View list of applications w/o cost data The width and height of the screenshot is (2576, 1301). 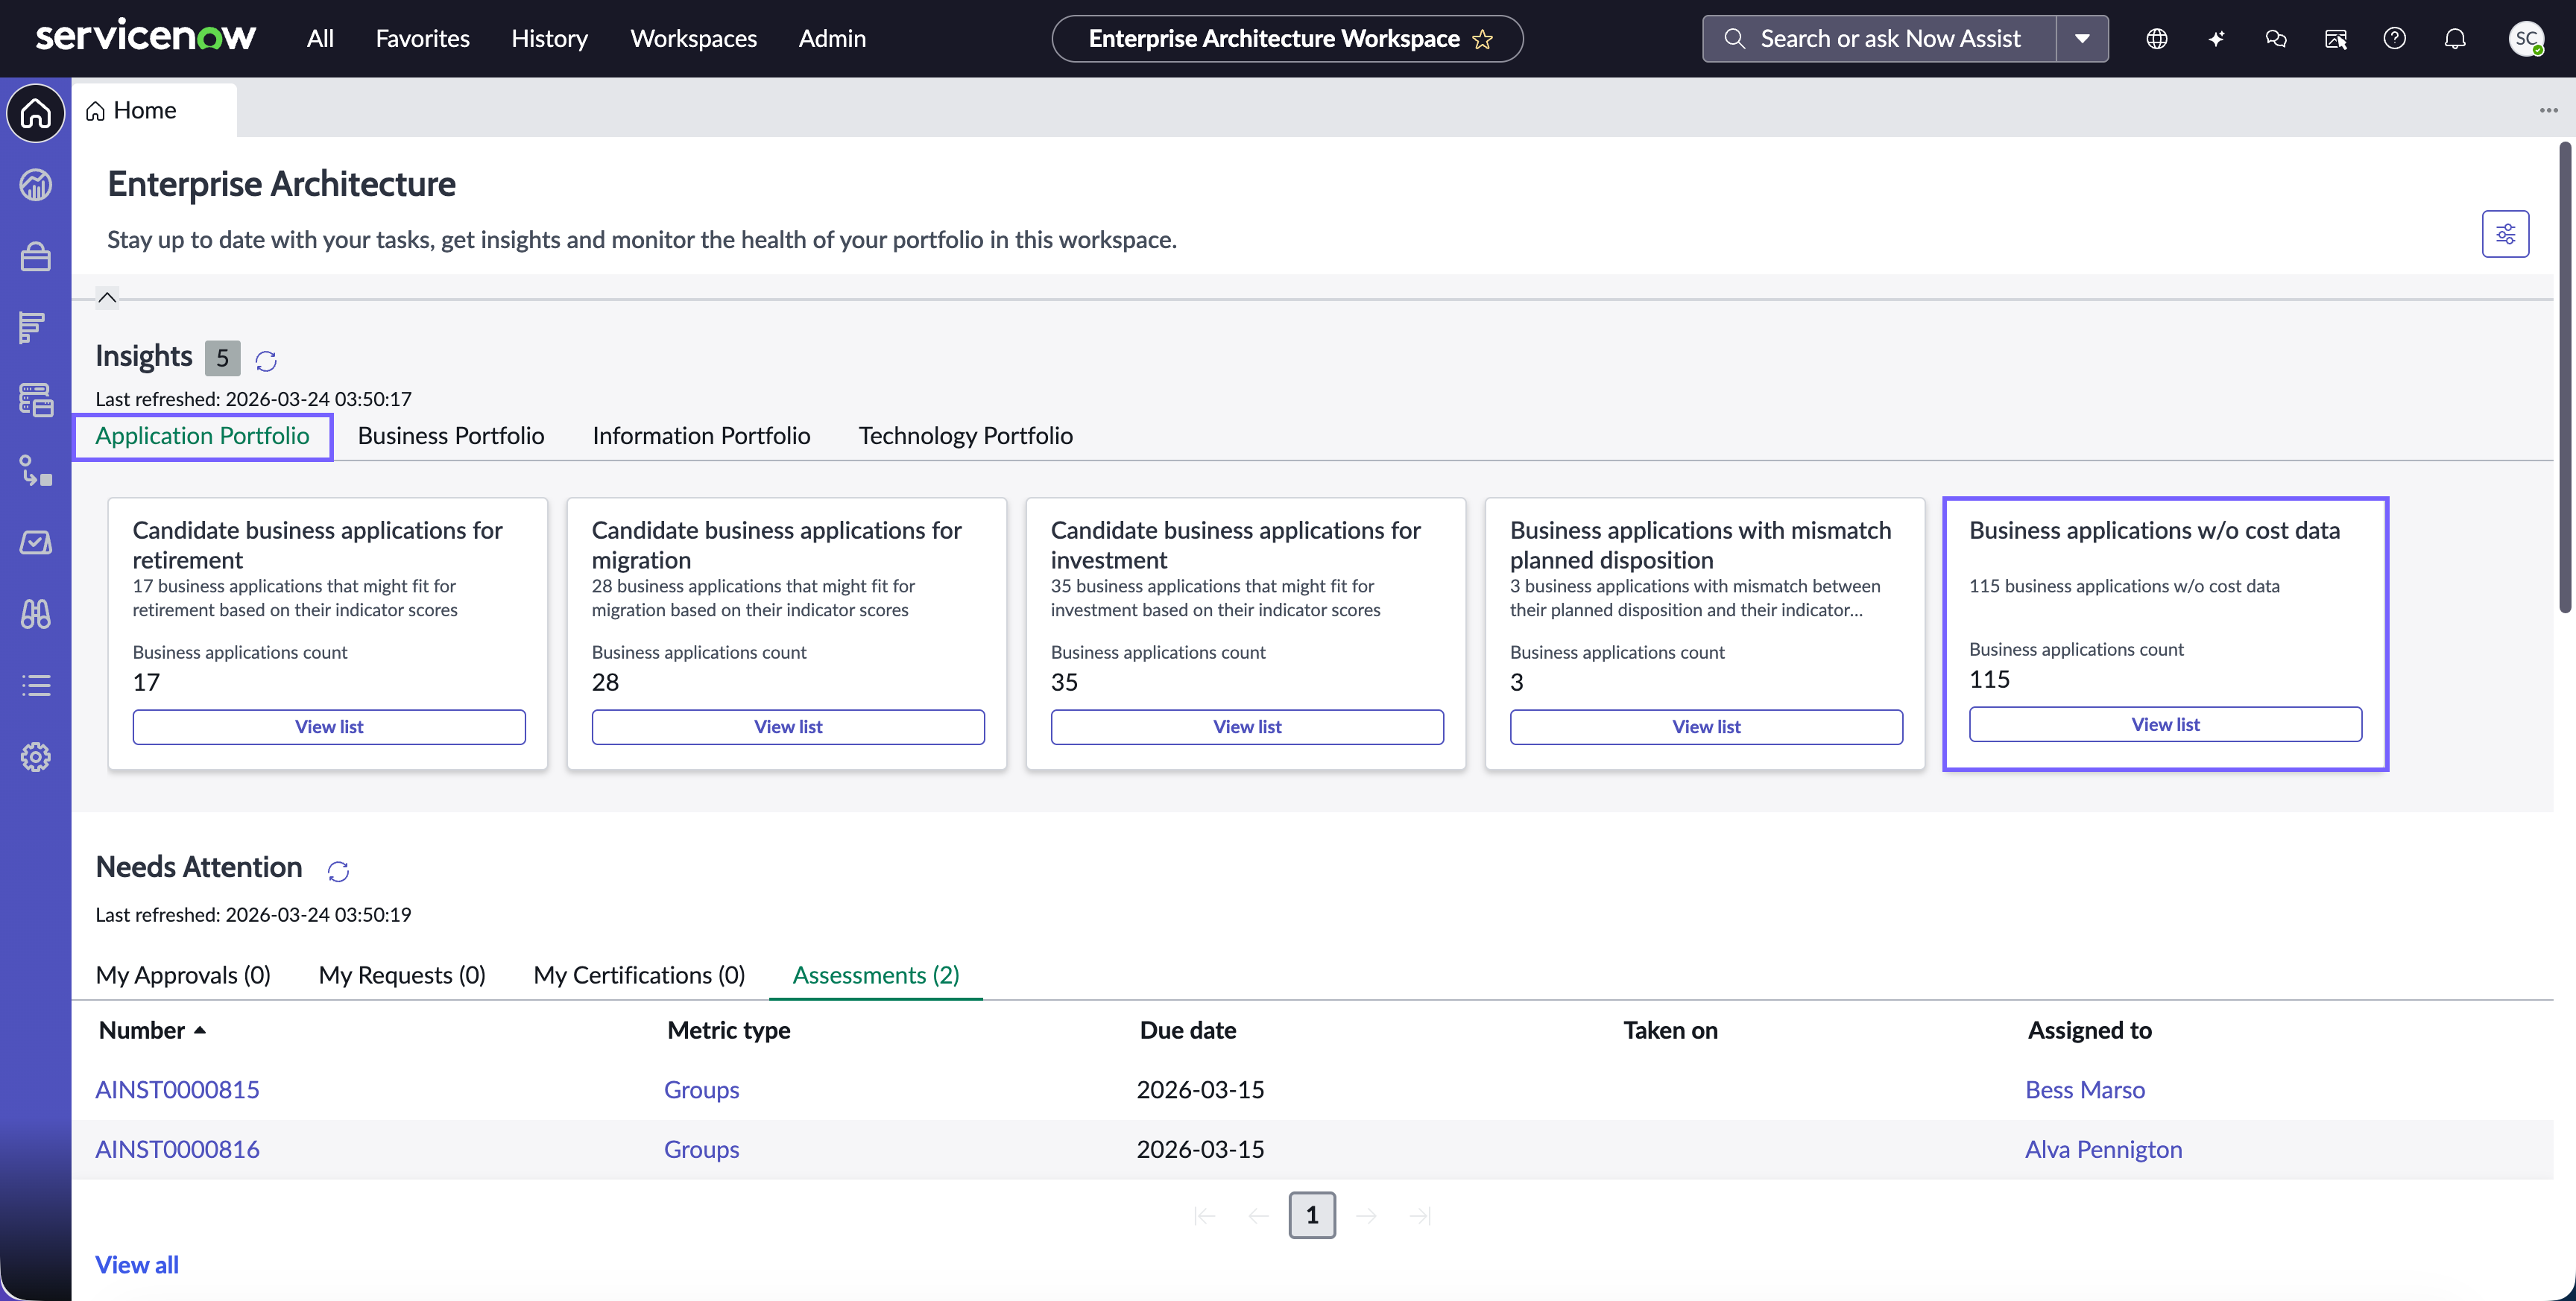pos(2165,724)
